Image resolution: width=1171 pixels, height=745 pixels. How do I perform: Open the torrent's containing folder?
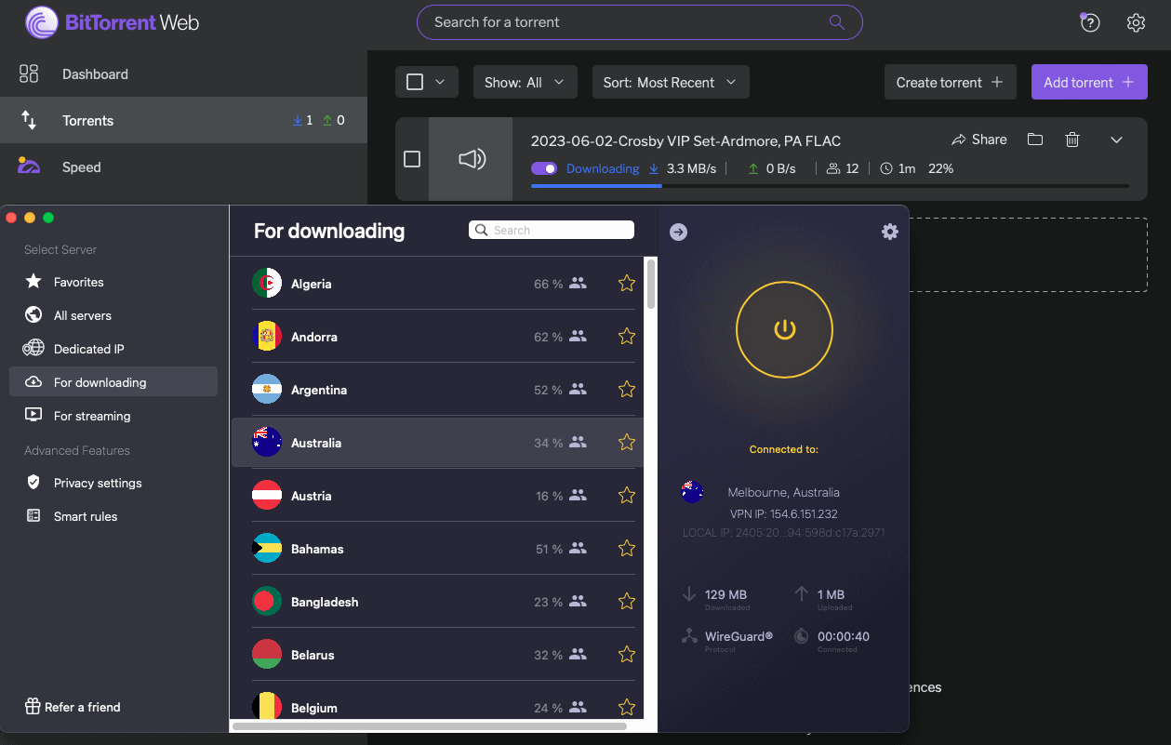tap(1034, 140)
